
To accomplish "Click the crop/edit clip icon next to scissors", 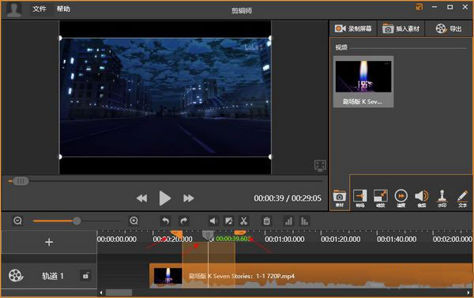I will [x=228, y=221].
